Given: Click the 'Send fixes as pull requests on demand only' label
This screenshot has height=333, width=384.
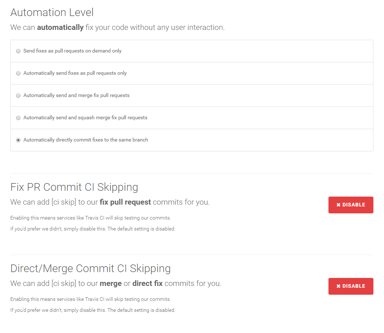Looking at the screenshot, I should tap(72, 51).
